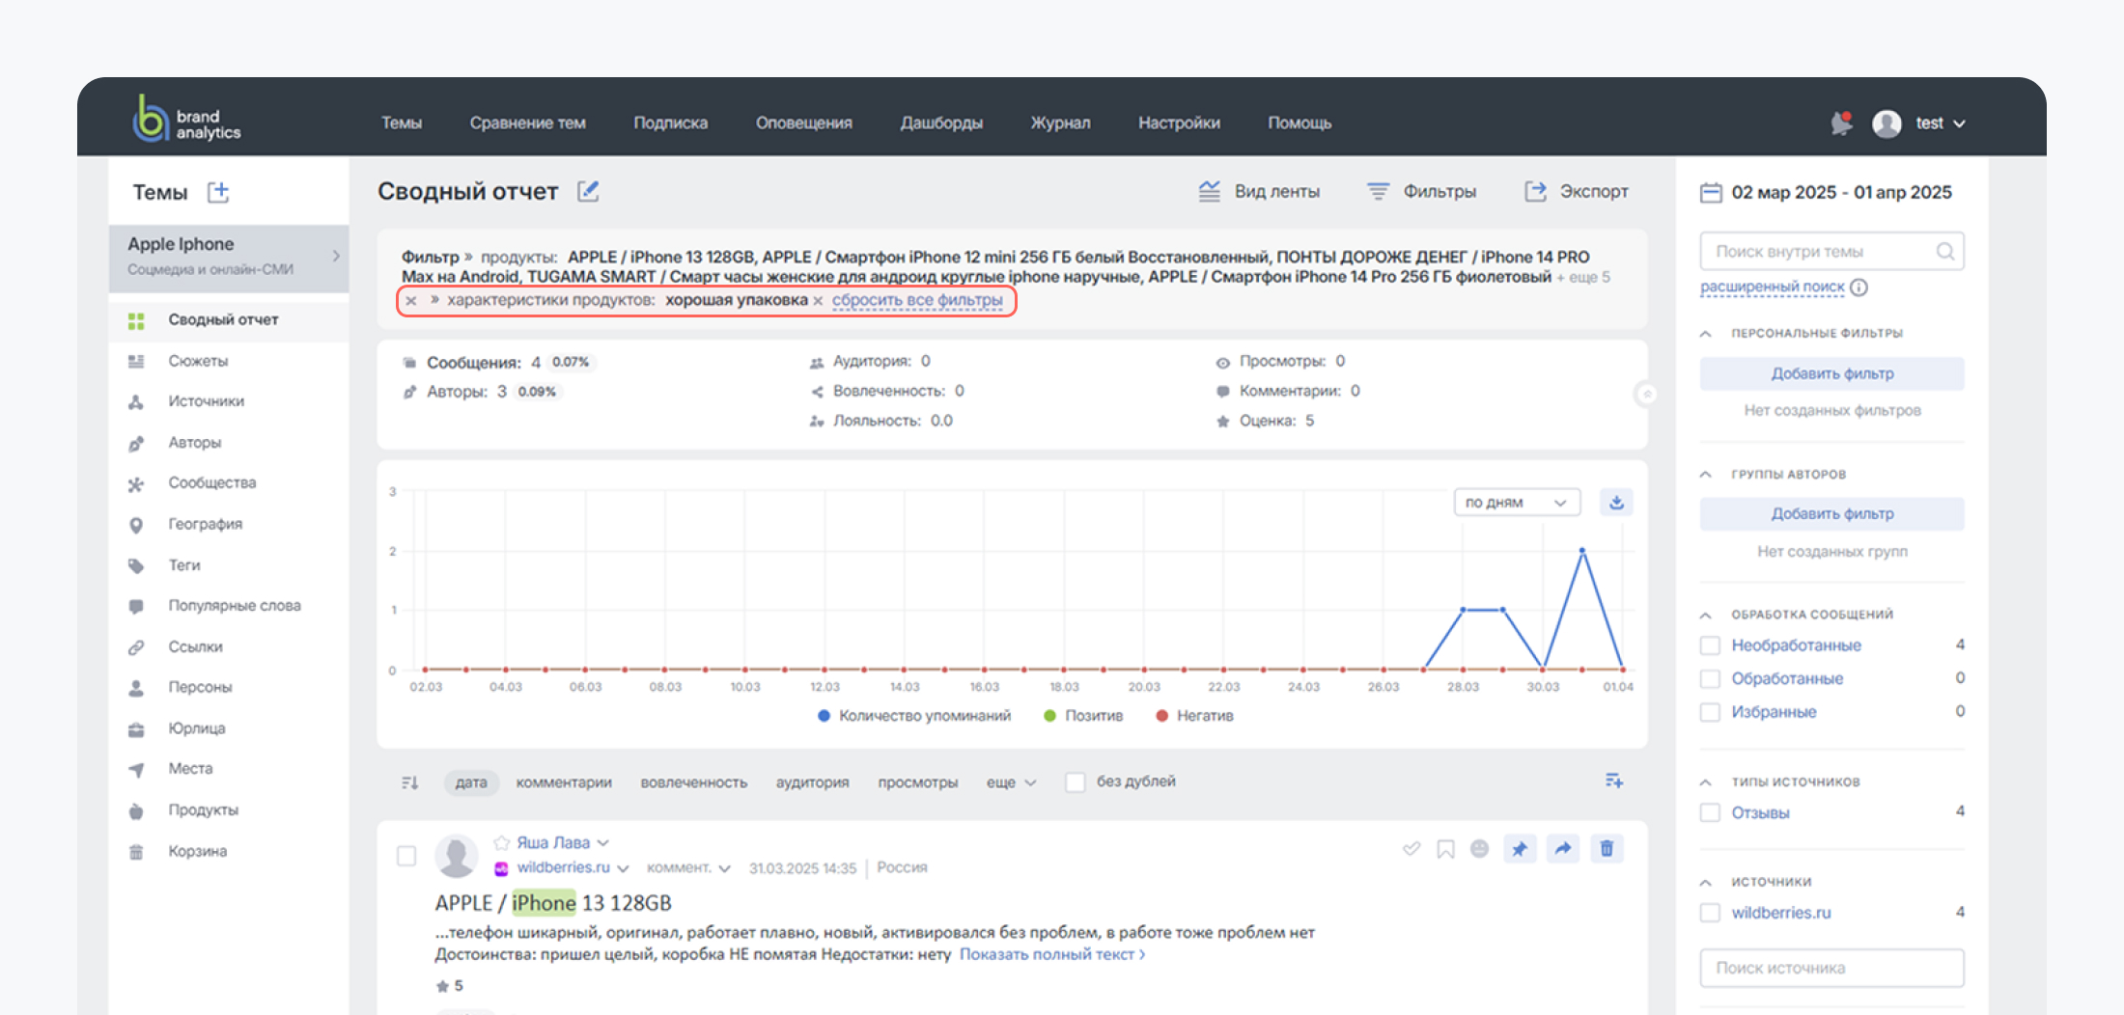This screenshot has height=1015, width=2124.
Task: Edit the Сводный отчет title
Action: click(x=588, y=191)
